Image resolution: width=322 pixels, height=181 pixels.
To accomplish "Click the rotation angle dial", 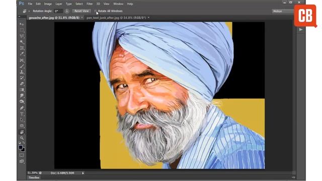I will coord(67,11).
